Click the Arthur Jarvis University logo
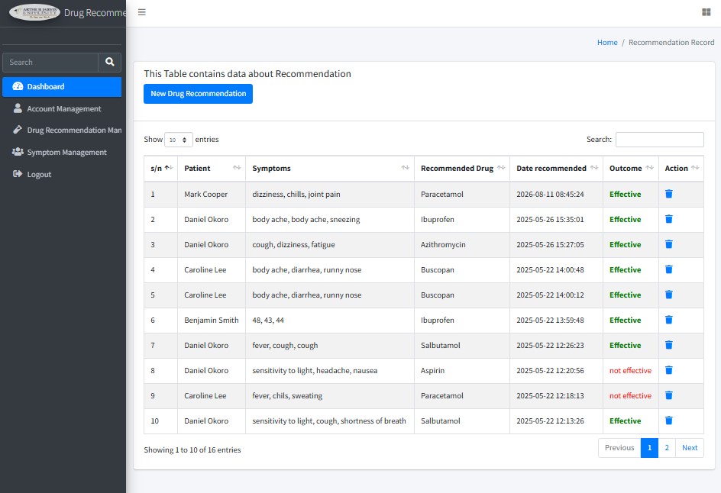 (x=34, y=12)
